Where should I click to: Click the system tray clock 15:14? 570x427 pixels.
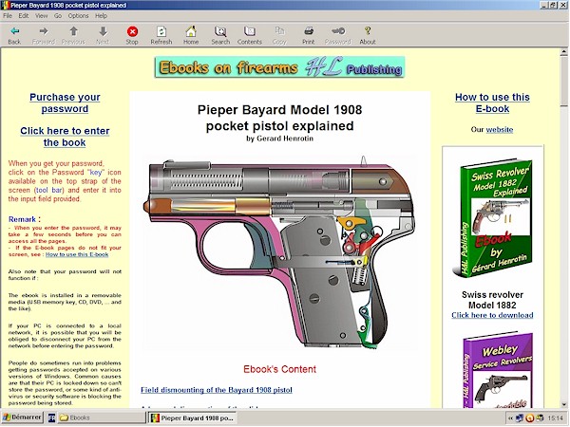click(556, 418)
